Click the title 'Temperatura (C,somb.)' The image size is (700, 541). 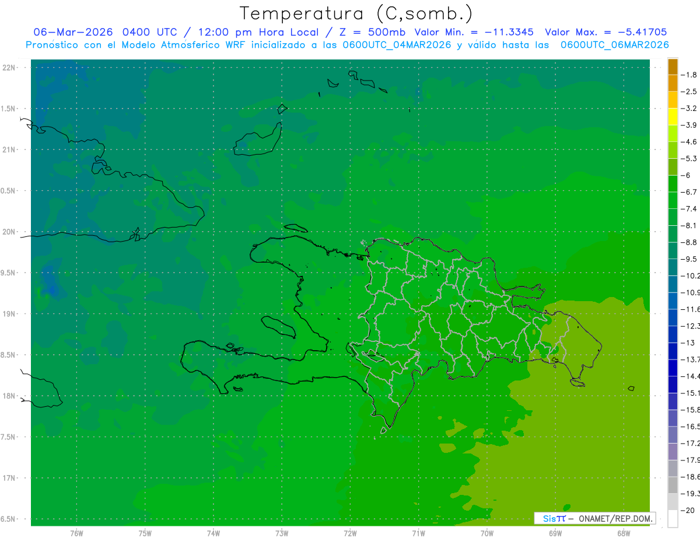click(x=356, y=13)
